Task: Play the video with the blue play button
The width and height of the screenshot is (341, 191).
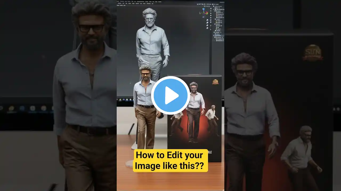Action: pos(170,95)
